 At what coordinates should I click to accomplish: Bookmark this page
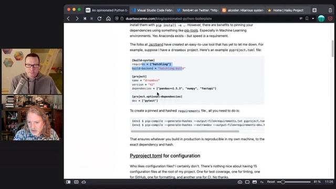[x=307, y=19]
